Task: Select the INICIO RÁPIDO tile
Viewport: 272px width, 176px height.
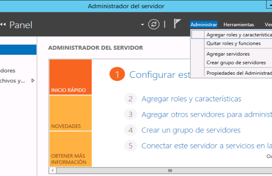Action: tap(70, 77)
